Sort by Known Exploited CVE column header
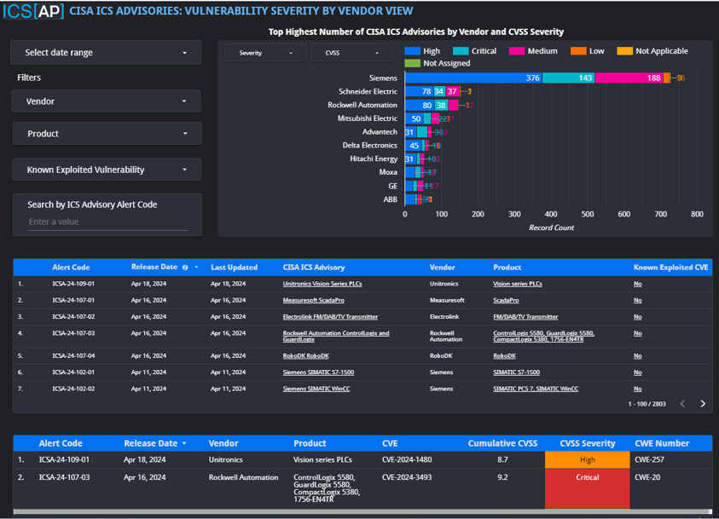 670,267
